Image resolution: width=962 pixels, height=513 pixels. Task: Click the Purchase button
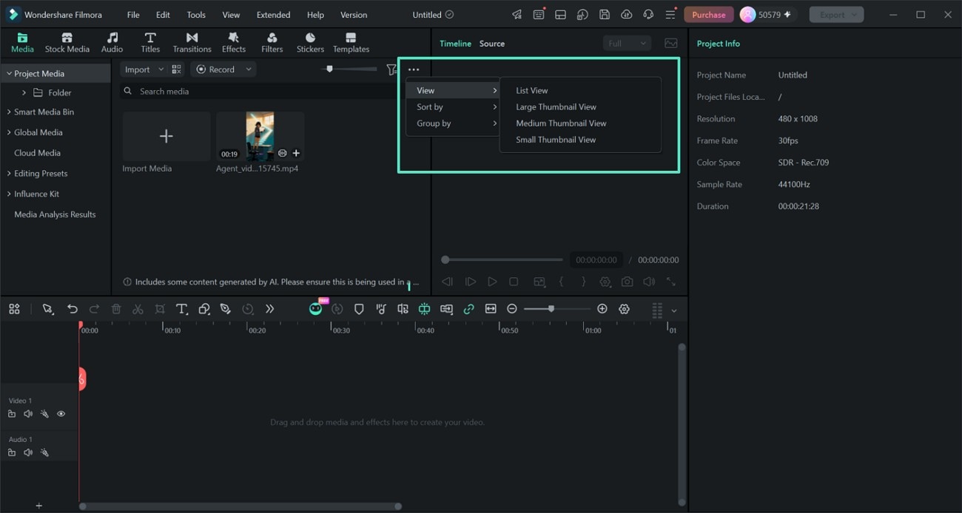coord(709,15)
